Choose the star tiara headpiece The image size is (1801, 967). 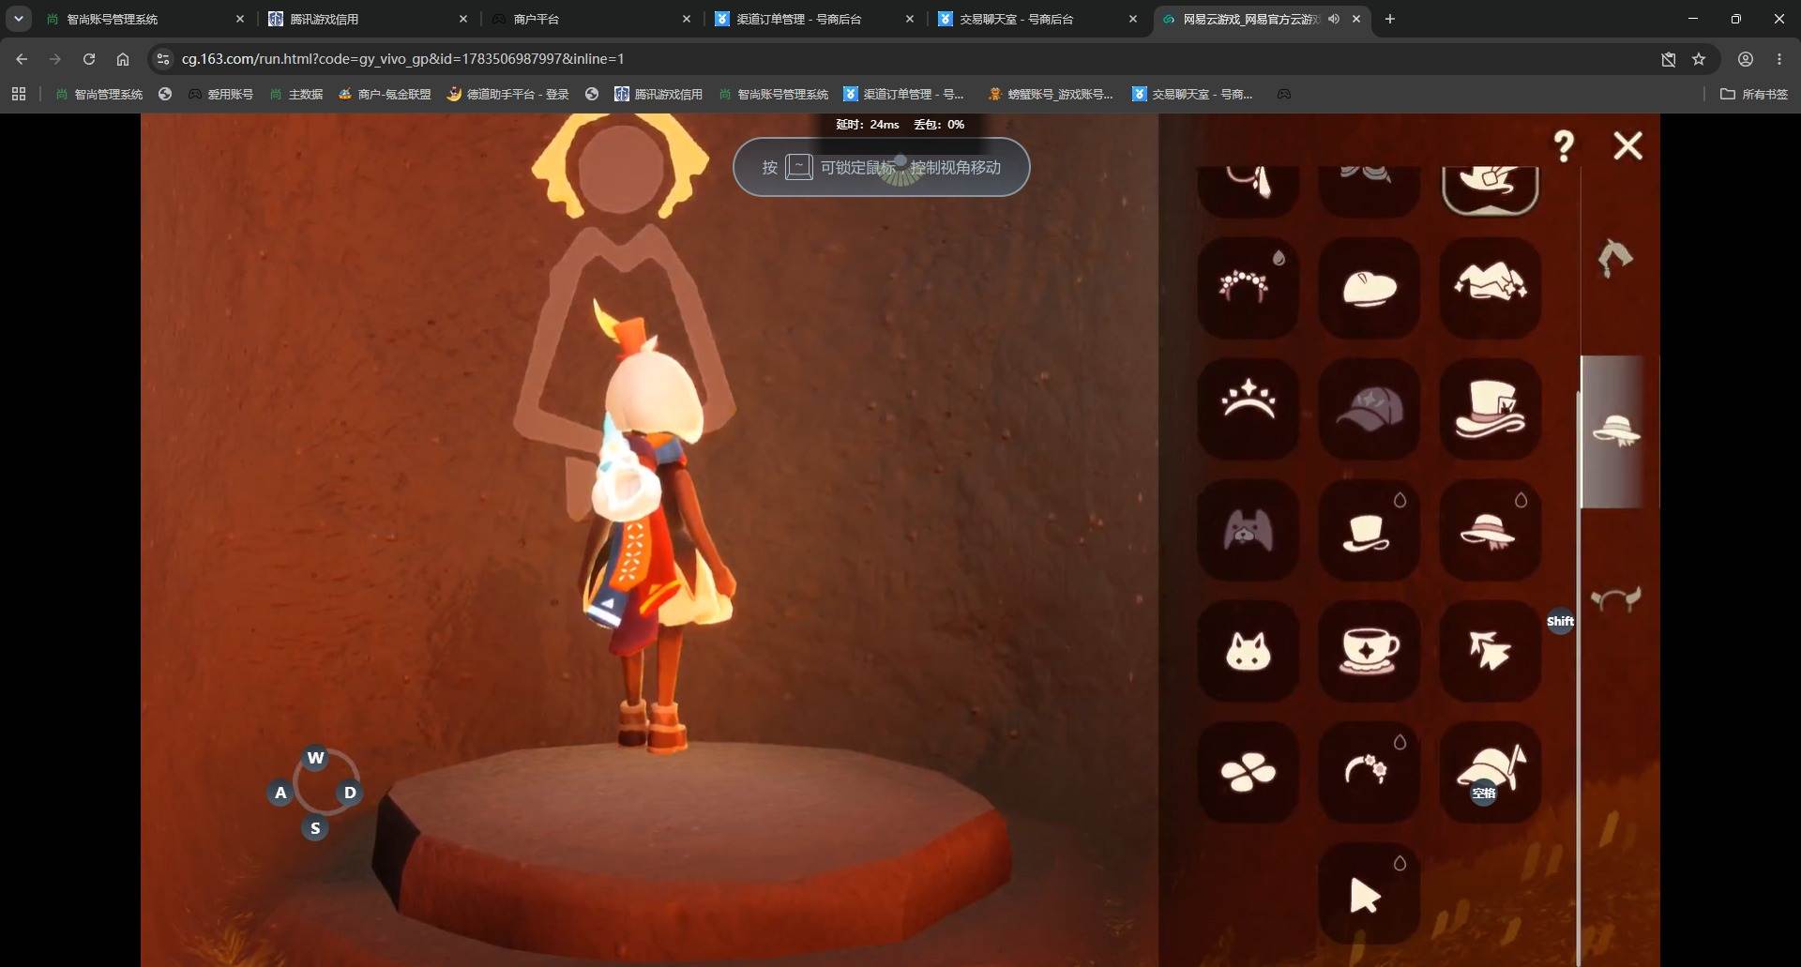(1249, 409)
